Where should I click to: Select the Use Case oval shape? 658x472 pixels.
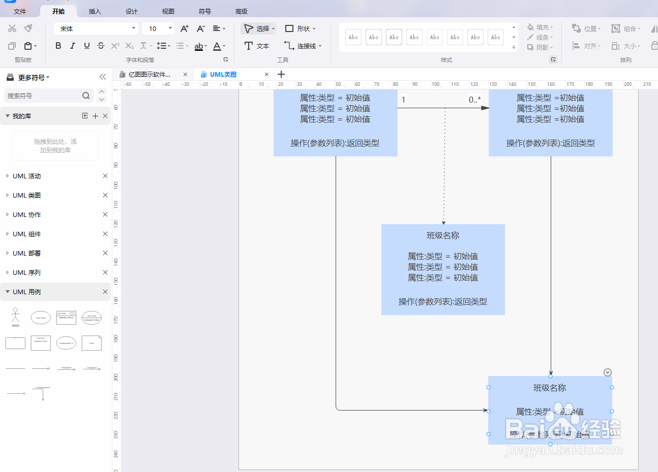41,318
